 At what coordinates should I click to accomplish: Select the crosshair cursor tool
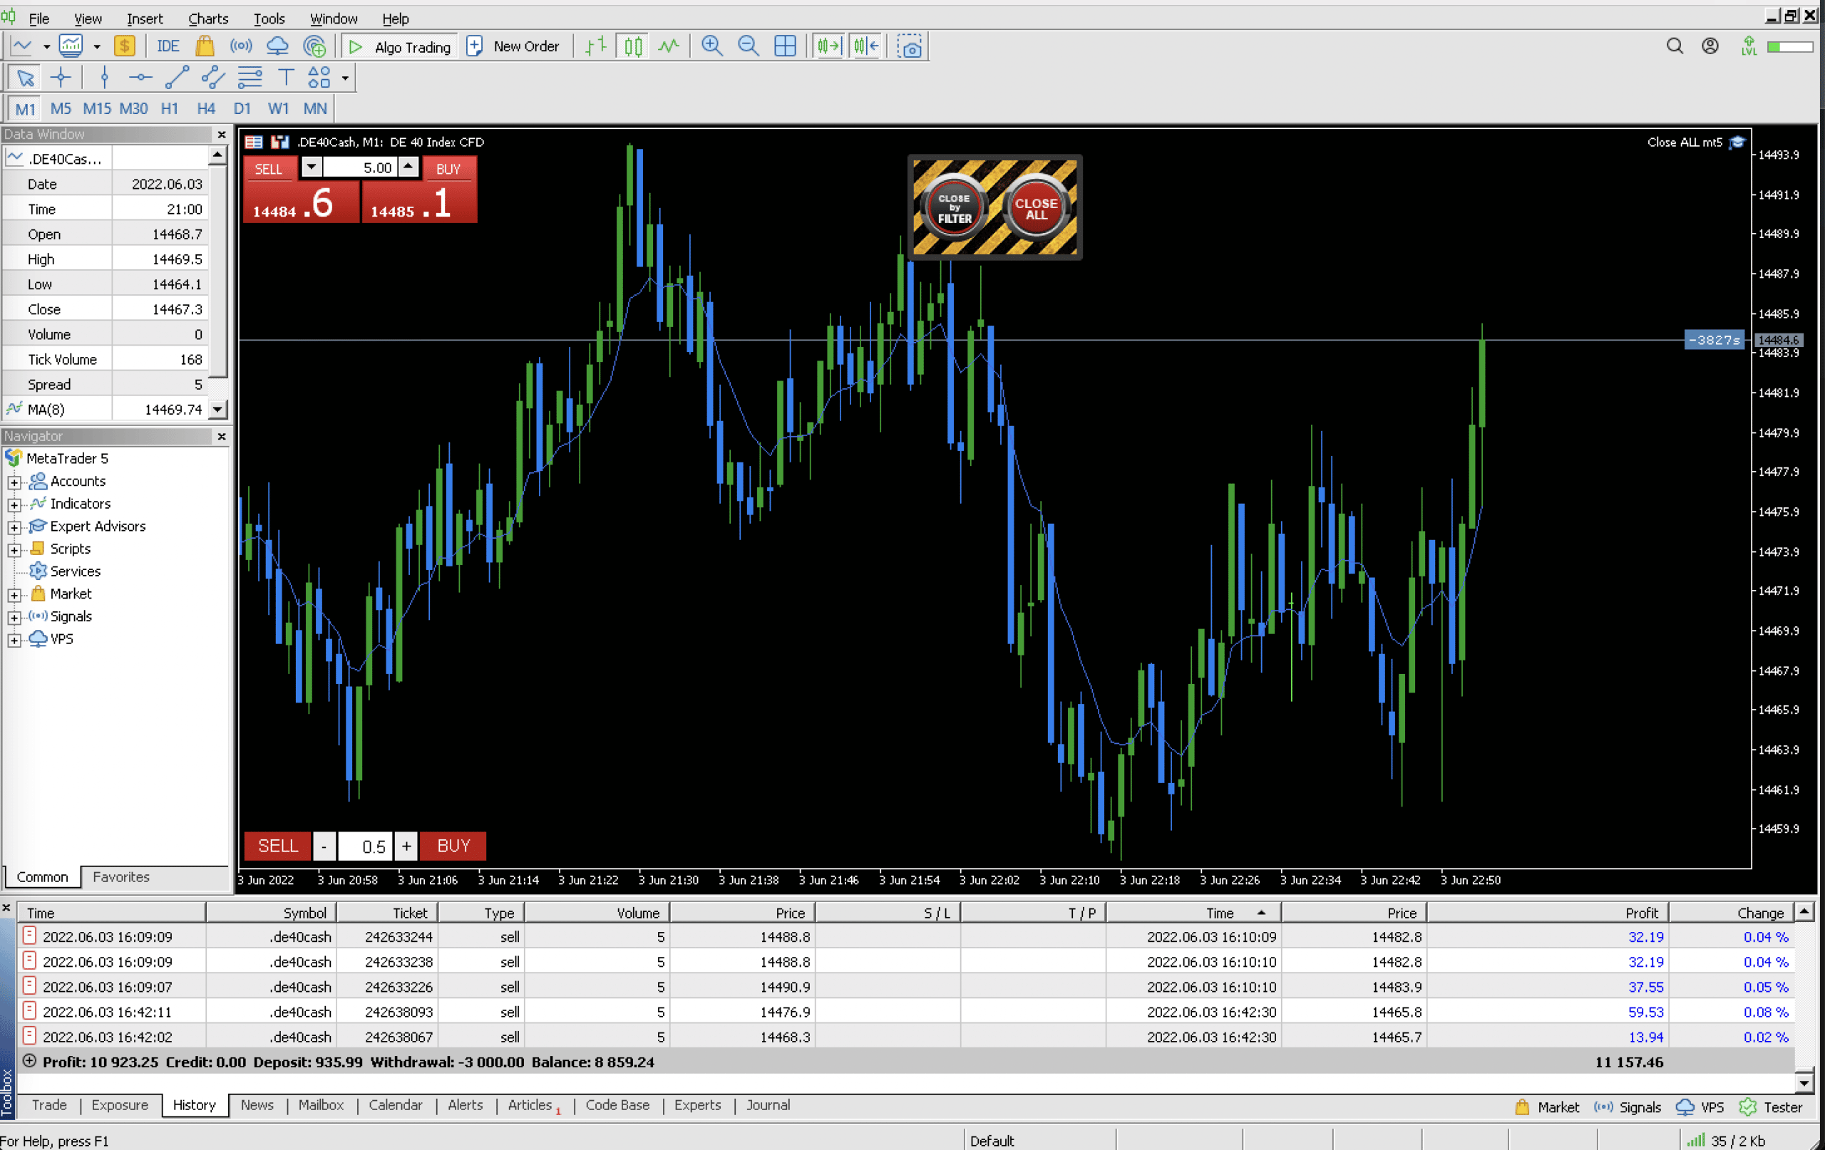coord(61,77)
